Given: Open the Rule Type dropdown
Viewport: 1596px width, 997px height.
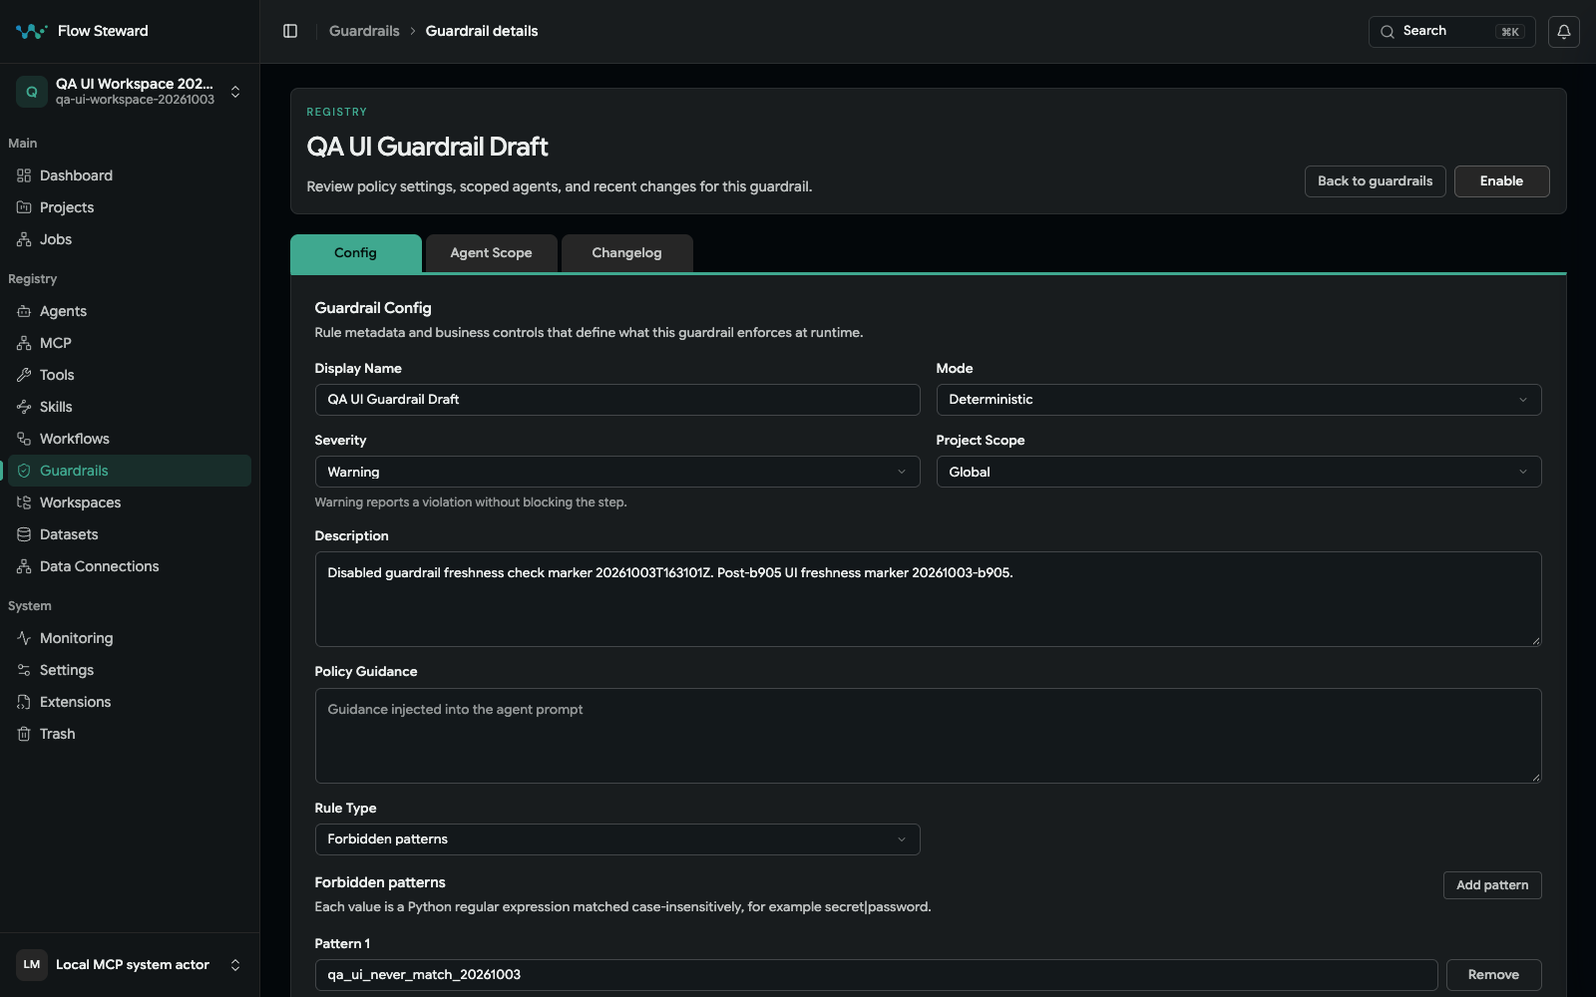Looking at the screenshot, I should click(616, 839).
